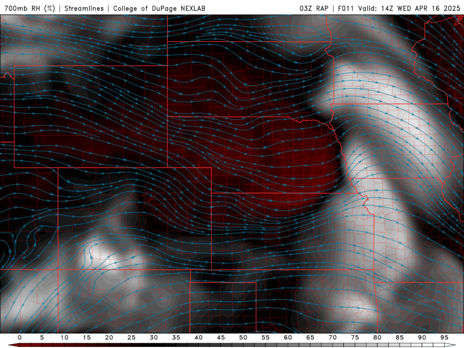This screenshot has width=464, height=348.
Task: Click the "45" label on the color scale
Action: (x=221, y=338)
